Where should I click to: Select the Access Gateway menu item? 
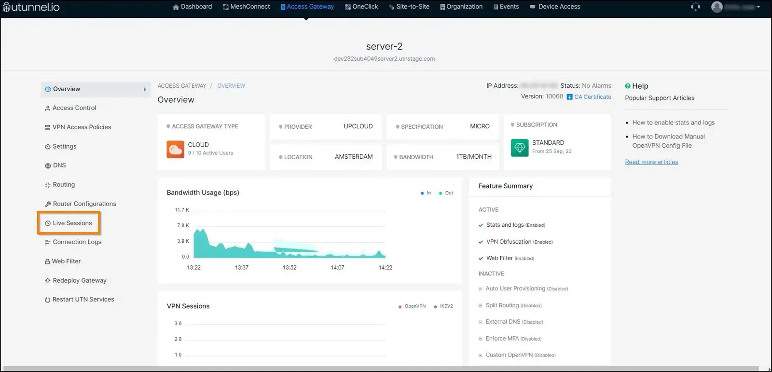[307, 7]
